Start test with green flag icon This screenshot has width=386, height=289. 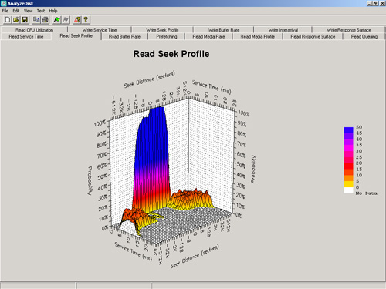pos(57,20)
